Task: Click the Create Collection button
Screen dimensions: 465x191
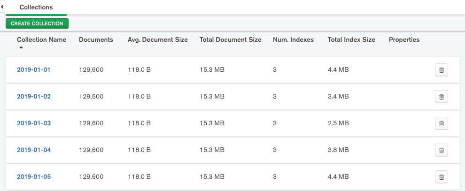Action: (37, 23)
